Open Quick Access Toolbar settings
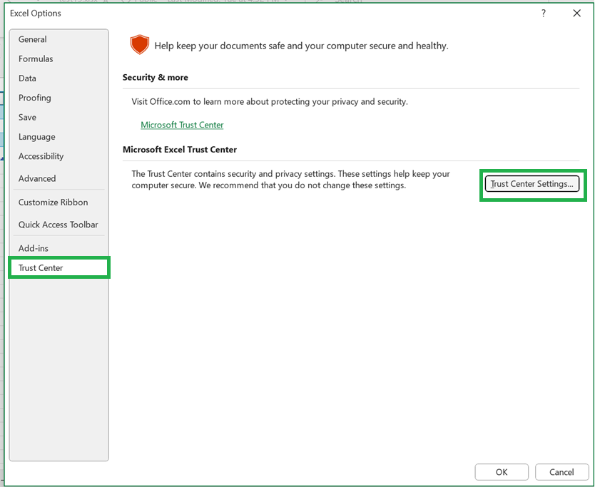The image size is (595, 487). [x=58, y=225]
